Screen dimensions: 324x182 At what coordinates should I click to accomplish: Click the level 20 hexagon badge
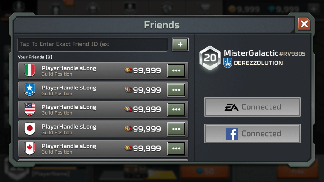click(x=210, y=58)
